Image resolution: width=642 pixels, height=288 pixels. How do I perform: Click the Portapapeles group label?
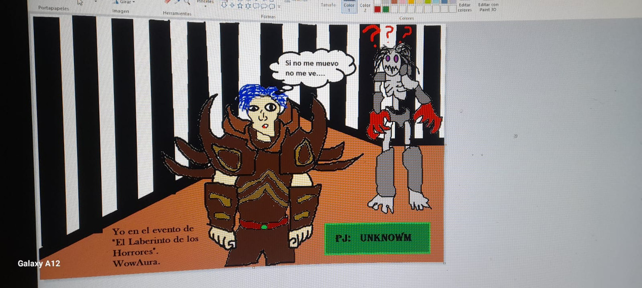[x=54, y=8]
